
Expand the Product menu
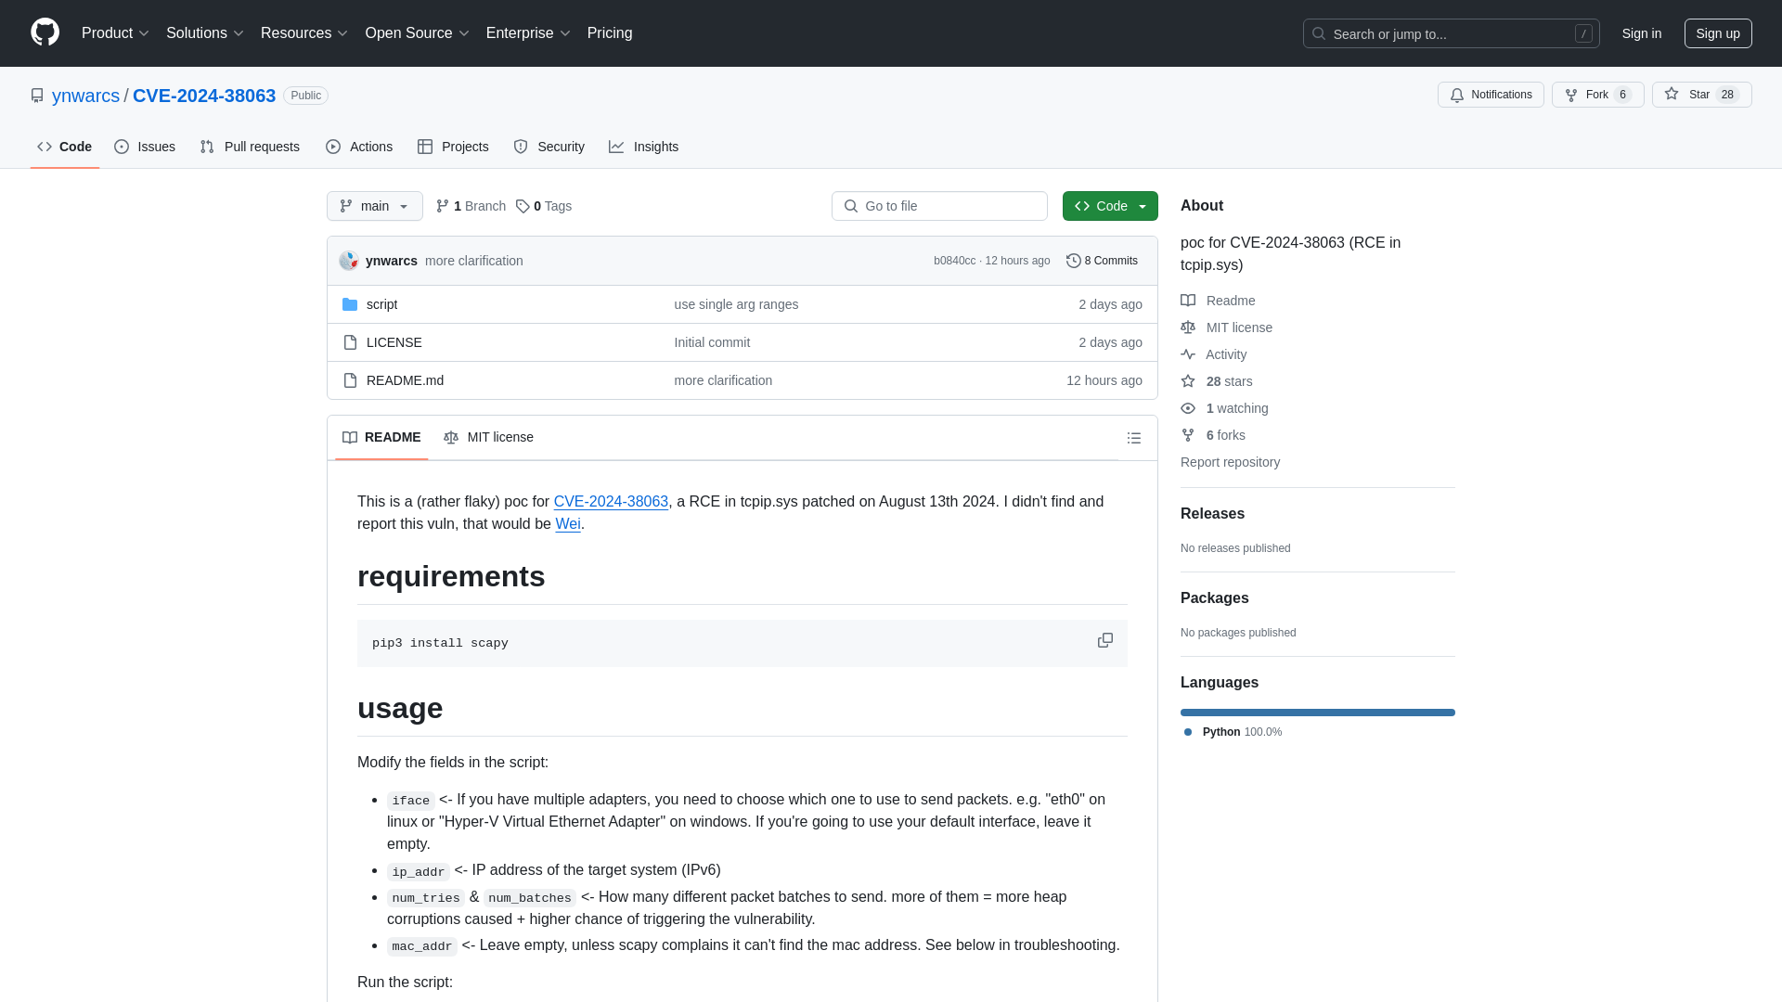coord(115,32)
